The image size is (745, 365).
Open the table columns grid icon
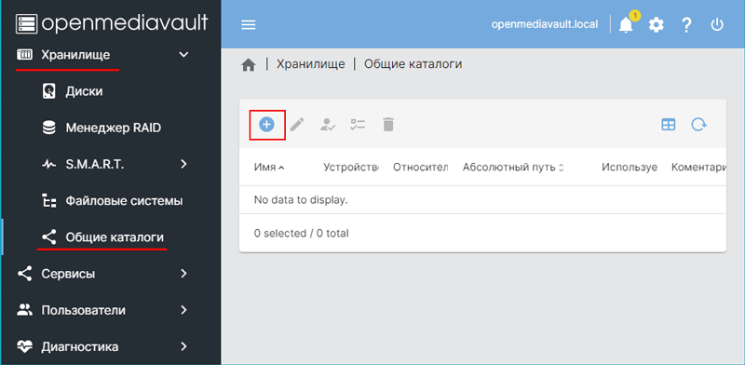click(x=669, y=125)
